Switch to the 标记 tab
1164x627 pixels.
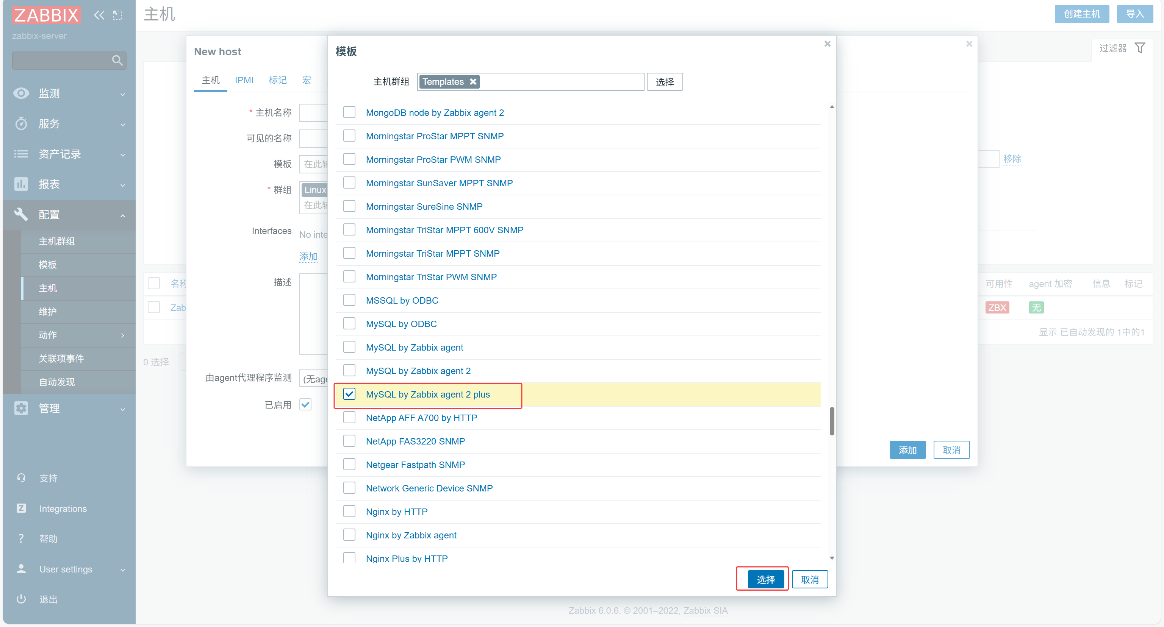[x=277, y=80]
